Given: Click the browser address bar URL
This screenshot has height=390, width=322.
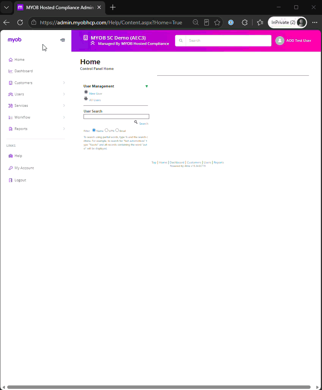Looking at the screenshot, I should point(111,22).
